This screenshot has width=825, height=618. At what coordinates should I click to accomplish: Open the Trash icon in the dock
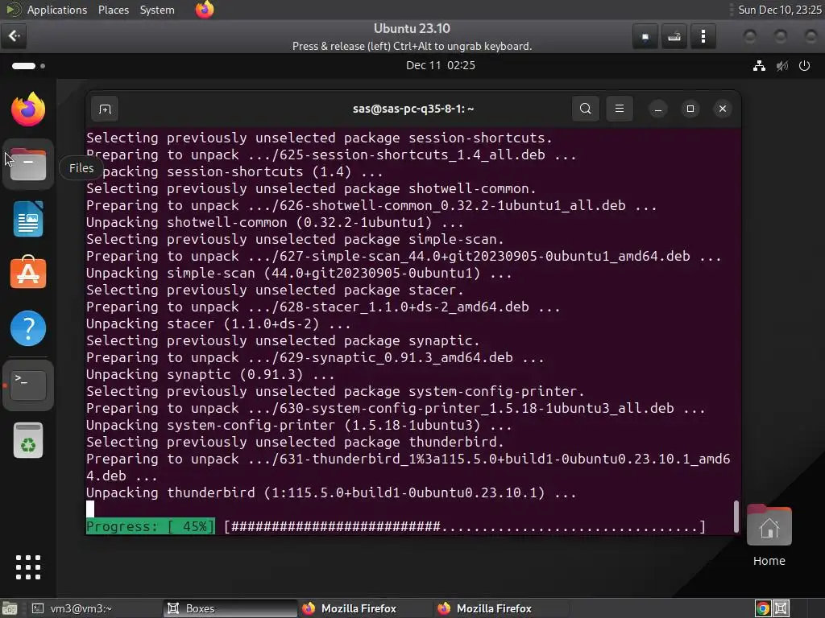pos(28,440)
